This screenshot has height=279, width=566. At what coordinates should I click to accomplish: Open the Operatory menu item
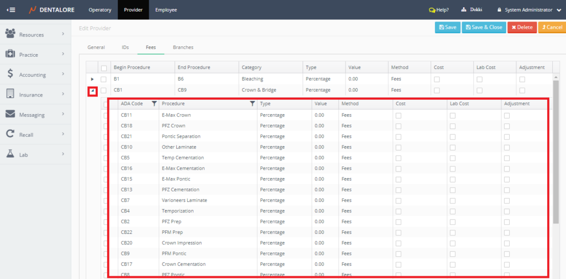[99, 10]
